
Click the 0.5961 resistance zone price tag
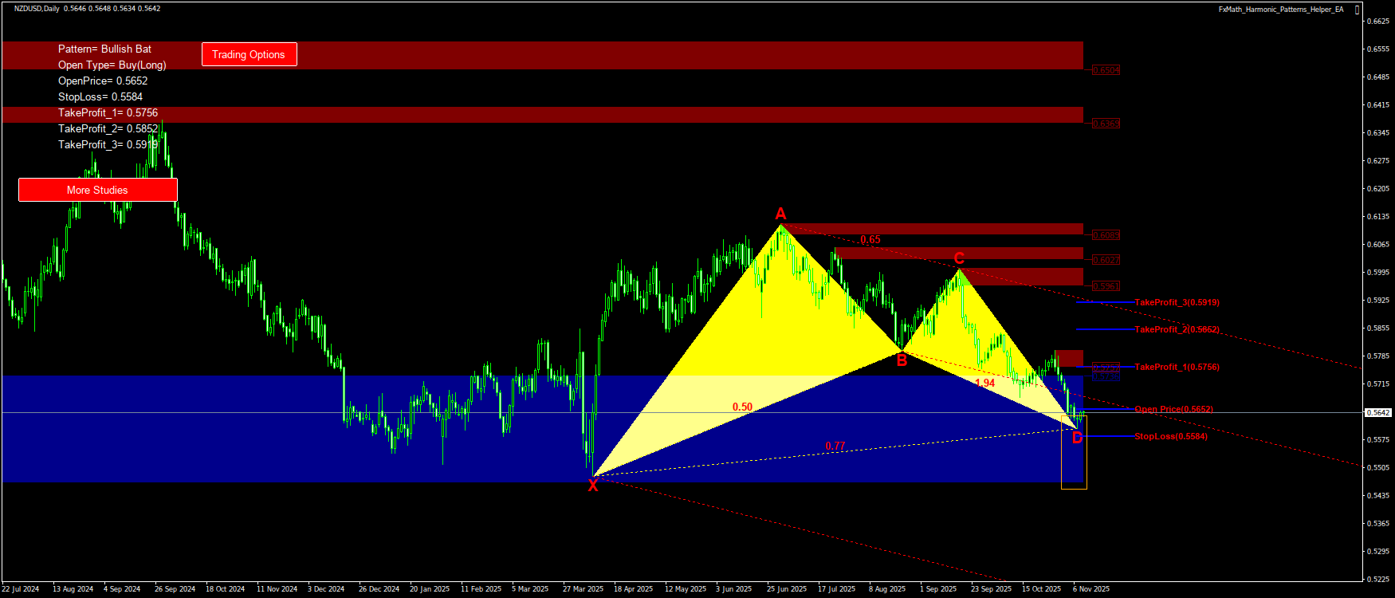[1106, 286]
